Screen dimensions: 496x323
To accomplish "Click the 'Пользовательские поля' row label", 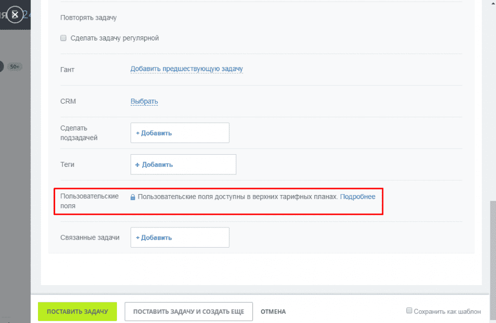I will coord(89,201).
